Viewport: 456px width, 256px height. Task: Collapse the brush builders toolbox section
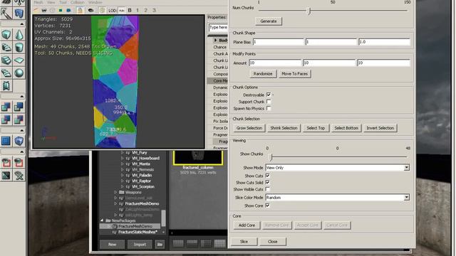coord(22,23)
